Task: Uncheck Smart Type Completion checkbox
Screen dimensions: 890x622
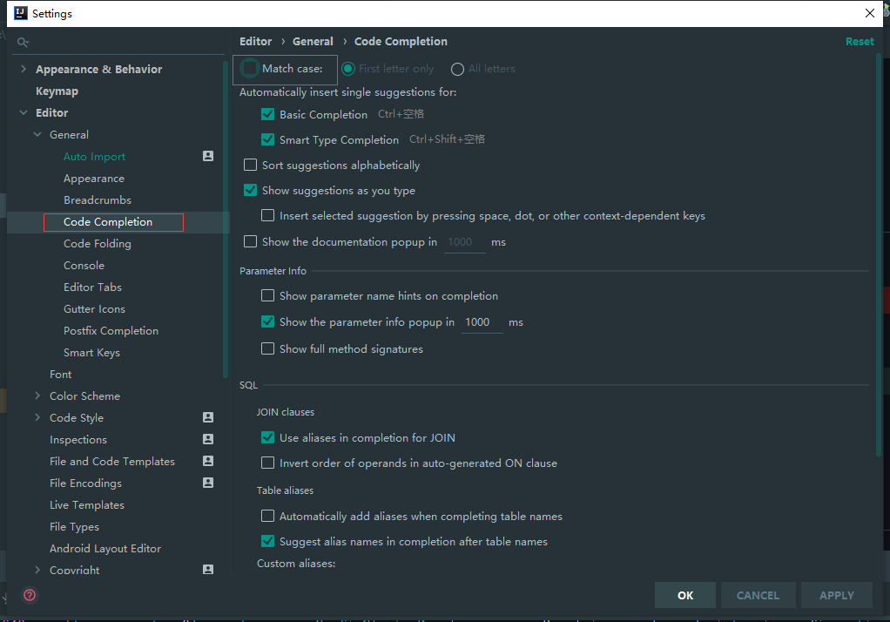Action: 267,139
